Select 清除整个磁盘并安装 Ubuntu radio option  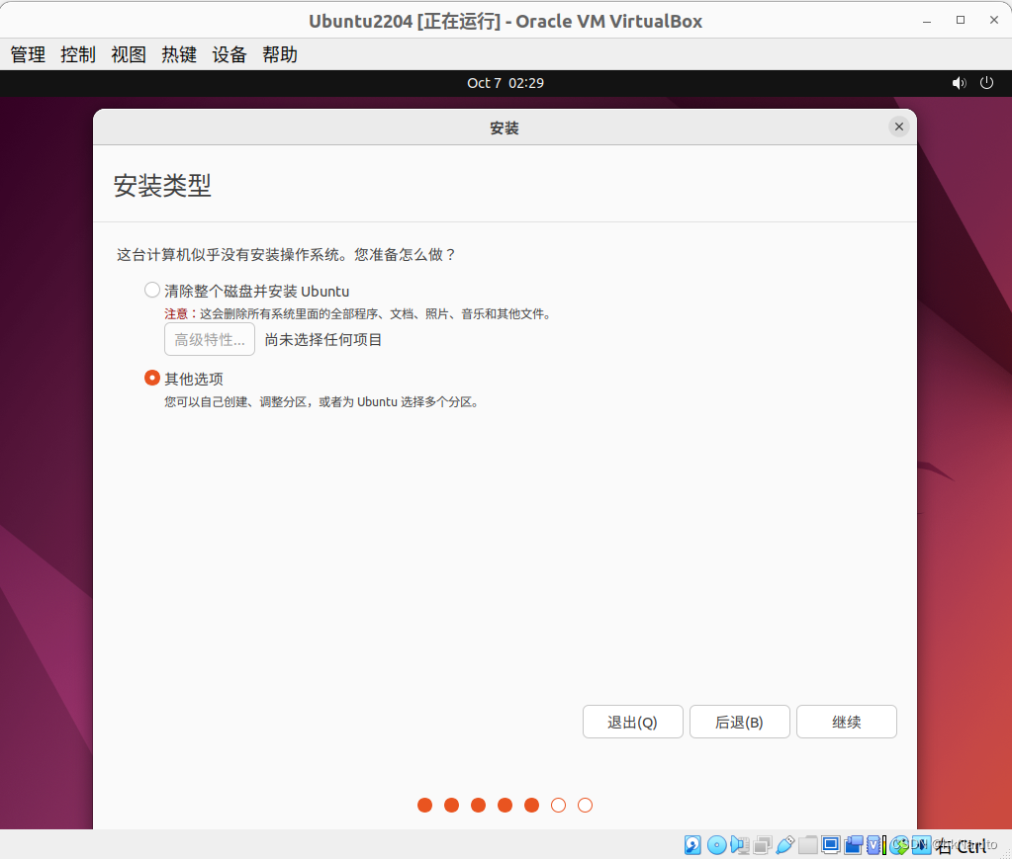click(x=152, y=290)
